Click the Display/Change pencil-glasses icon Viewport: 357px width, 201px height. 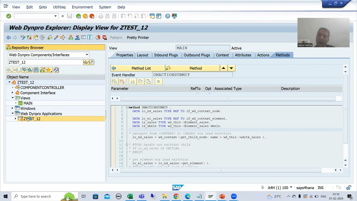[x=23, y=37]
